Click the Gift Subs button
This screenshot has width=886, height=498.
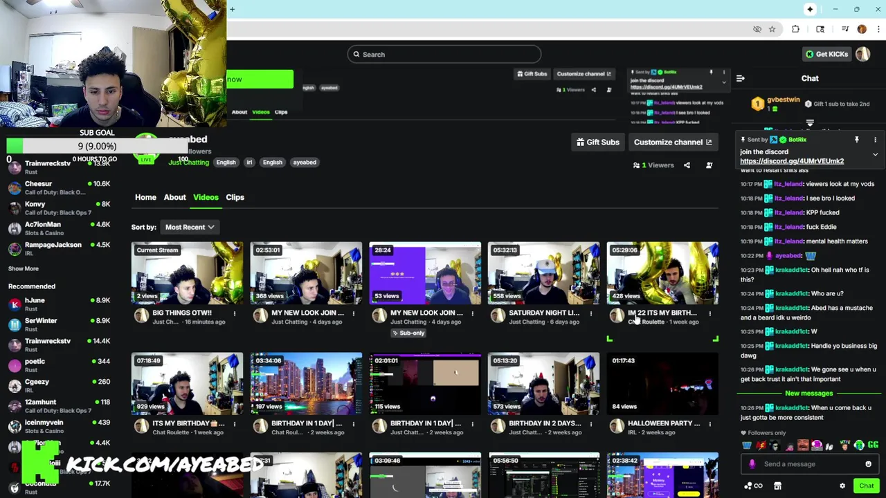tap(598, 142)
